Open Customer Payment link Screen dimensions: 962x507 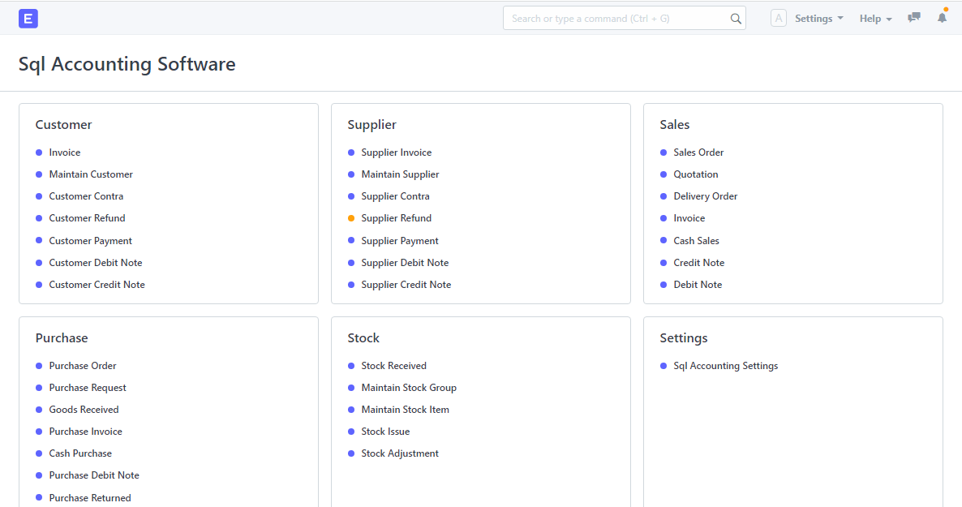click(90, 241)
